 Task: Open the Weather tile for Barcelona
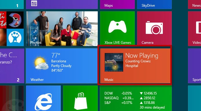pyautogui.click(x=62, y=66)
